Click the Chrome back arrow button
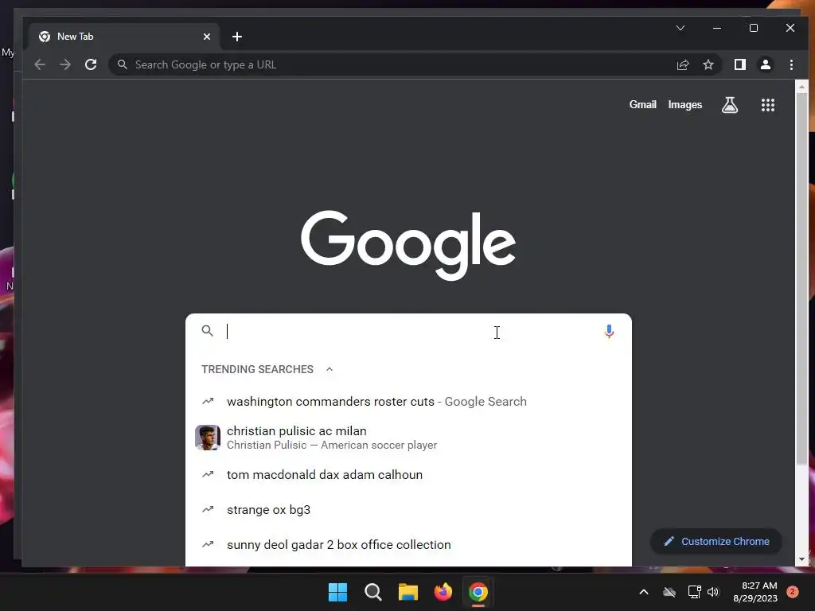Viewport: 815px width, 611px height. tap(40, 64)
